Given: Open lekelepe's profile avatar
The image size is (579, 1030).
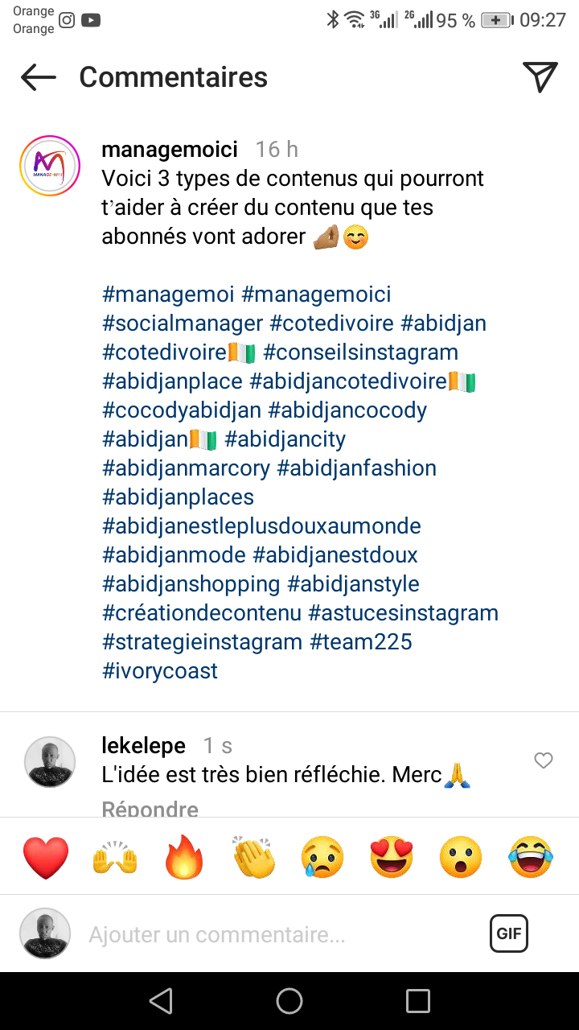Looking at the screenshot, I should (50, 761).
